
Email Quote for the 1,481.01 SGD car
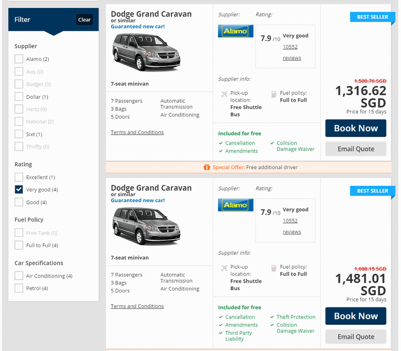coord(356,336)
